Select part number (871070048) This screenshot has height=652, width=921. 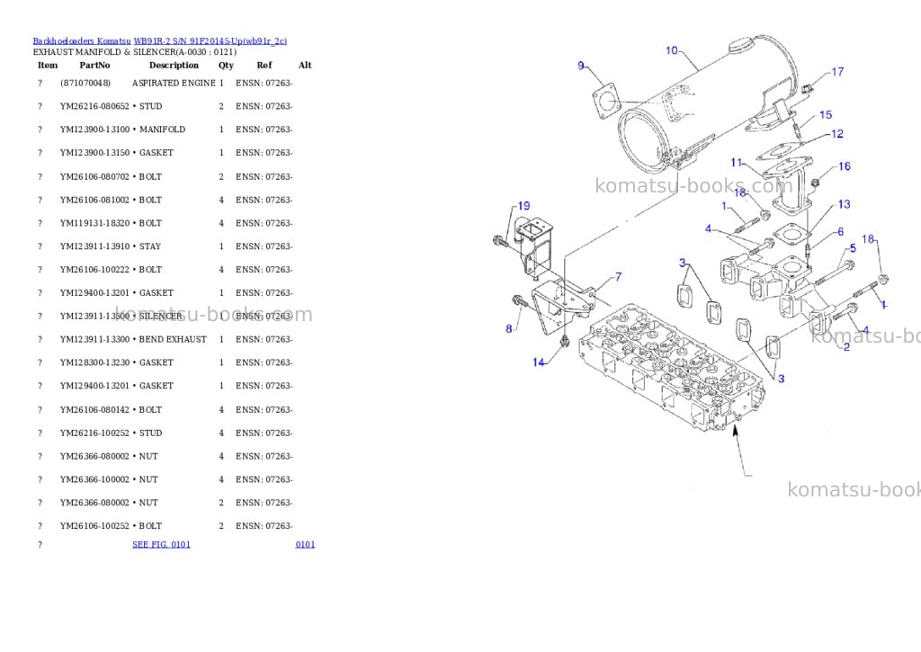[x=85, y=84]
